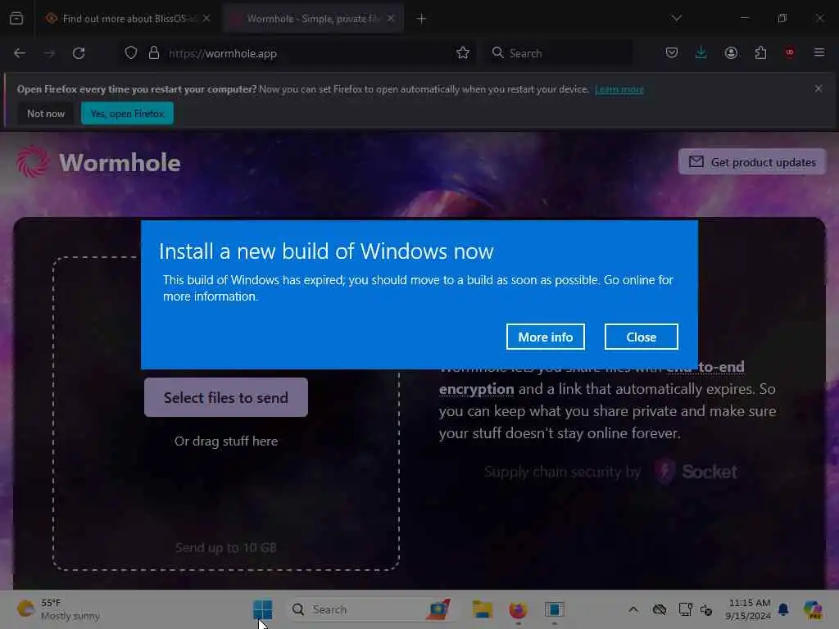The image size is (839, 629).
Task: Click the Firefox Search box
Action: click(x=559, y=53)
